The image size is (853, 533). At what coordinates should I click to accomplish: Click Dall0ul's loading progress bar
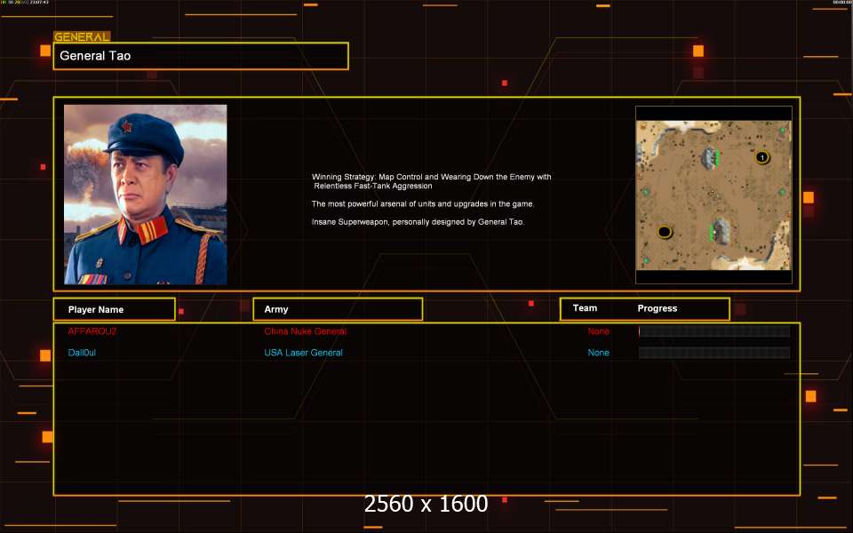[x=714, y=353]
